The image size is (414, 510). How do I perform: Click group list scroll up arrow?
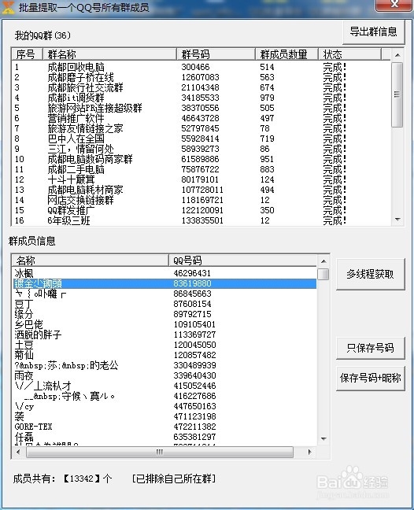(x=397, y=55)
